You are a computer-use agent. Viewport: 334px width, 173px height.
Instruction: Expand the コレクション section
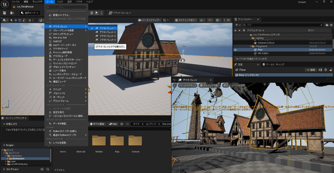point(4,169)
